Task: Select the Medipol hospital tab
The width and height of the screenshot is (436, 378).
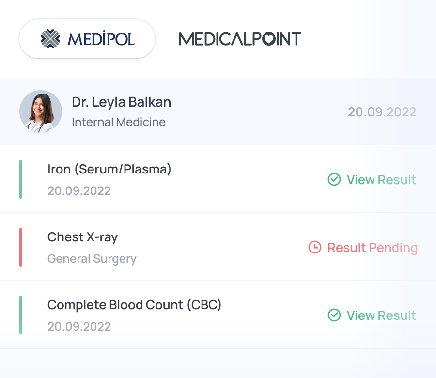Action: pyautogui.click(x=87, y=39)
